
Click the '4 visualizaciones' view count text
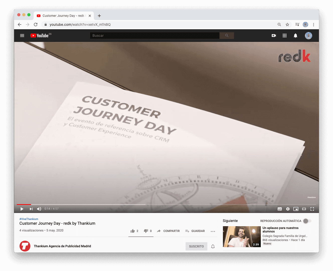[31, 230]
